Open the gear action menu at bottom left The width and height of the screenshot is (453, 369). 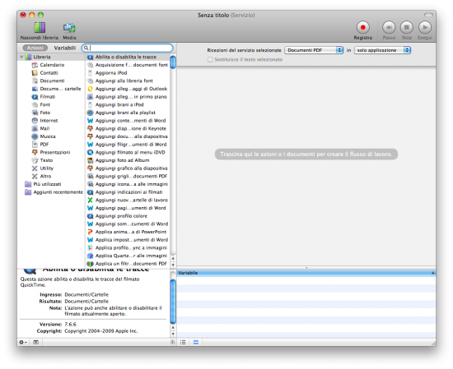click(x=23, y=342)
